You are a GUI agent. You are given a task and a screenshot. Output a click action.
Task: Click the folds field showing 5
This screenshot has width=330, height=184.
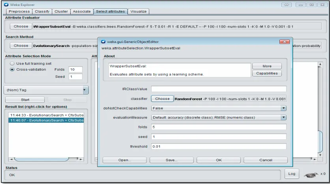pos(219,127)
